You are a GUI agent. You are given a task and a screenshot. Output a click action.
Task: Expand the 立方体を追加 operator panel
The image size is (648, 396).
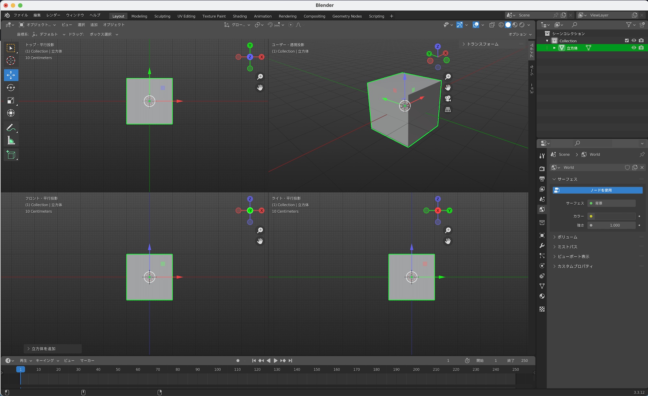click(43, 349)
